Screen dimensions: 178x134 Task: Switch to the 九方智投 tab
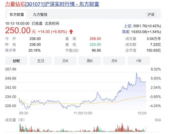coord(40,15)
